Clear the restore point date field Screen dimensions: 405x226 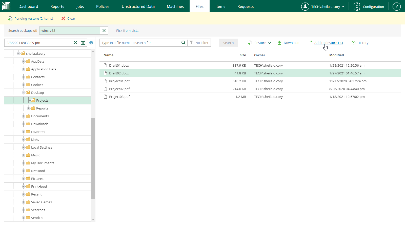[x=75, y=43]
